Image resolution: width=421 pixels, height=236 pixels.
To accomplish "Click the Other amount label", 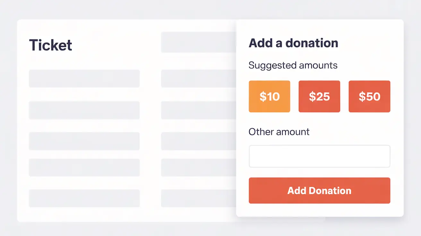I will [x=279, y=131].
